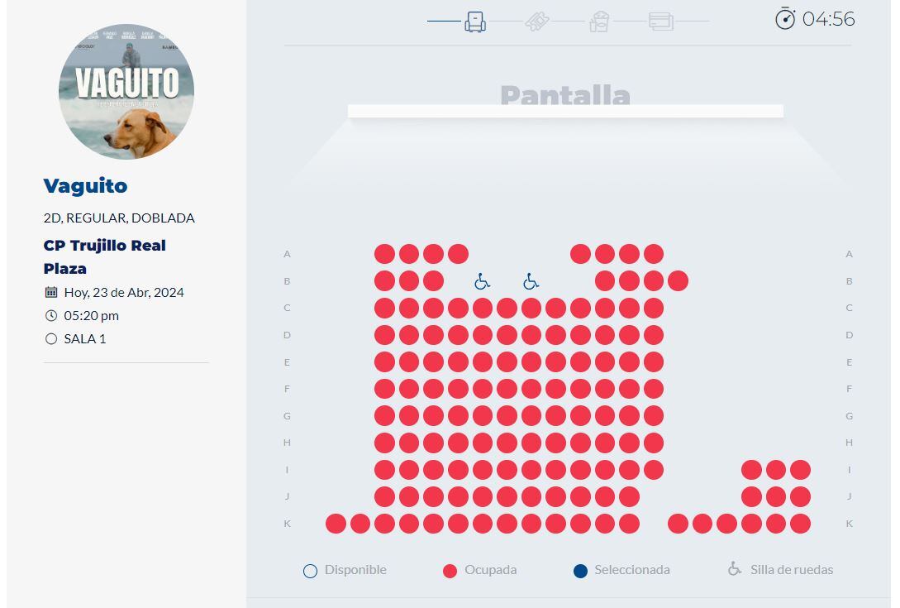Select the rightmost seat in row I
This screenshot has width=900, height=608.
[x=800, y=470]
